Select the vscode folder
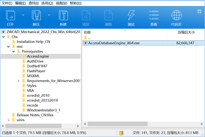205x137 pixels. (30, 105)
